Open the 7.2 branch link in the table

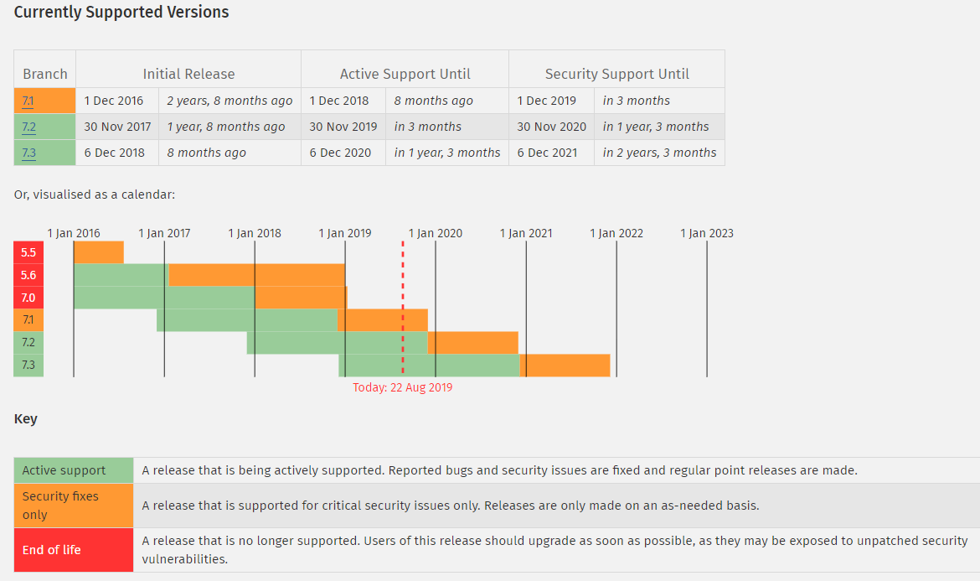click(x=28, y=127)
